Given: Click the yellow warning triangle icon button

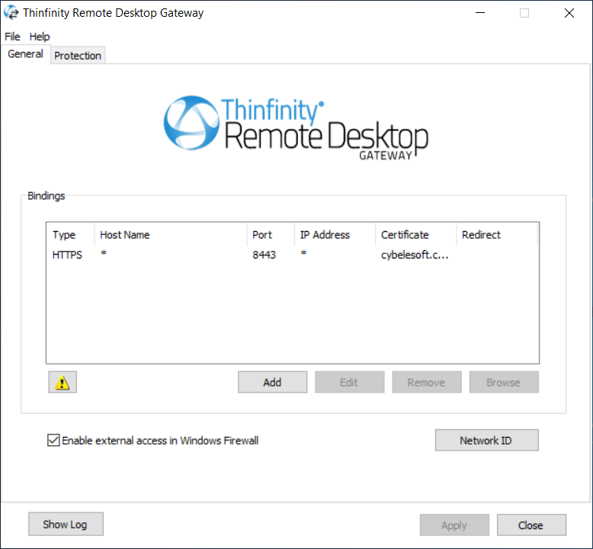Looking at the screenshot, I should click(63, 382).
